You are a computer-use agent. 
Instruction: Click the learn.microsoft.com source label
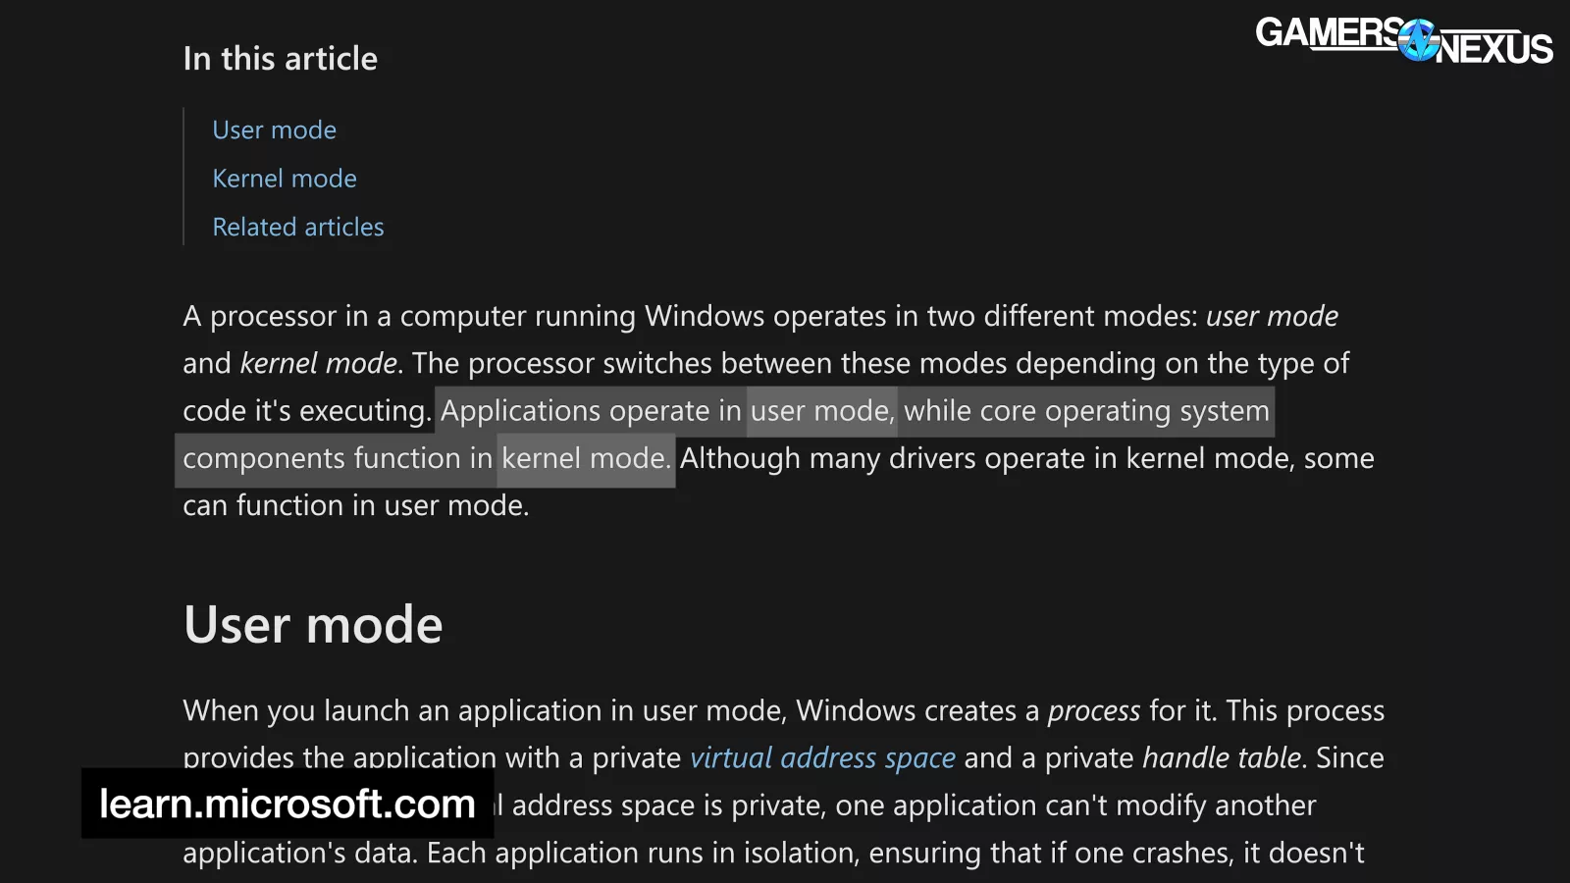tap(288, 804)
